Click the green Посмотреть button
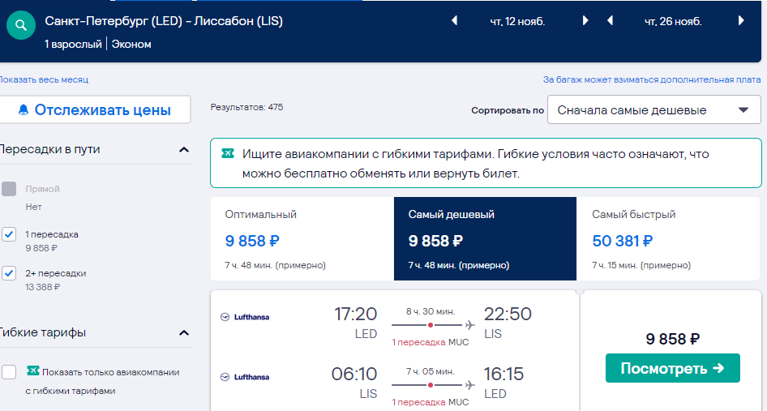The width and height of the screenshot is (767, 411). click(673, 368)
